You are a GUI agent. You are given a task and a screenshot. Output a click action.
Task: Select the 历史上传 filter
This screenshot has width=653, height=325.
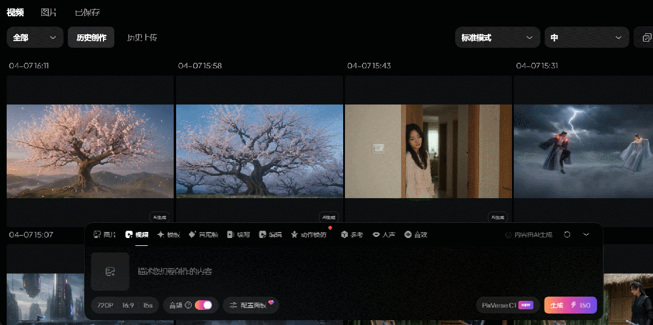(x=142, y=37)
